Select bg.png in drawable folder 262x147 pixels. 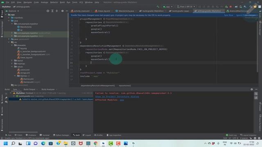tap(23, 48)
